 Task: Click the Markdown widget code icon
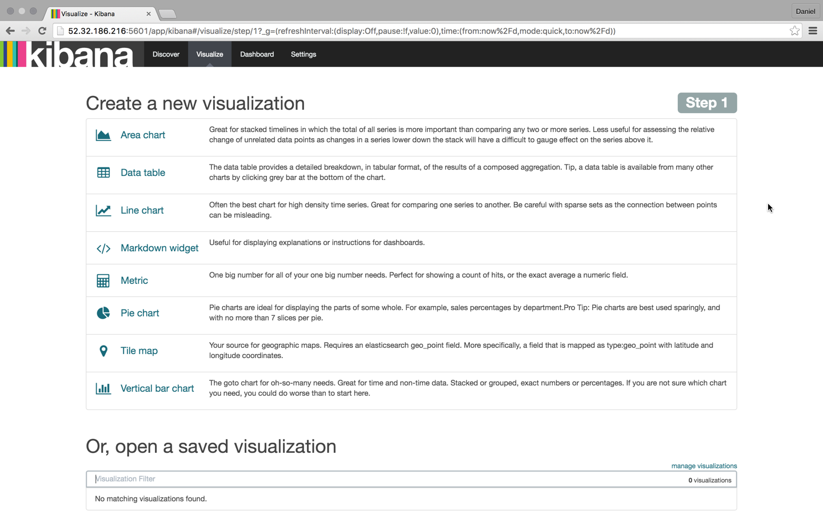pos(103,248)
